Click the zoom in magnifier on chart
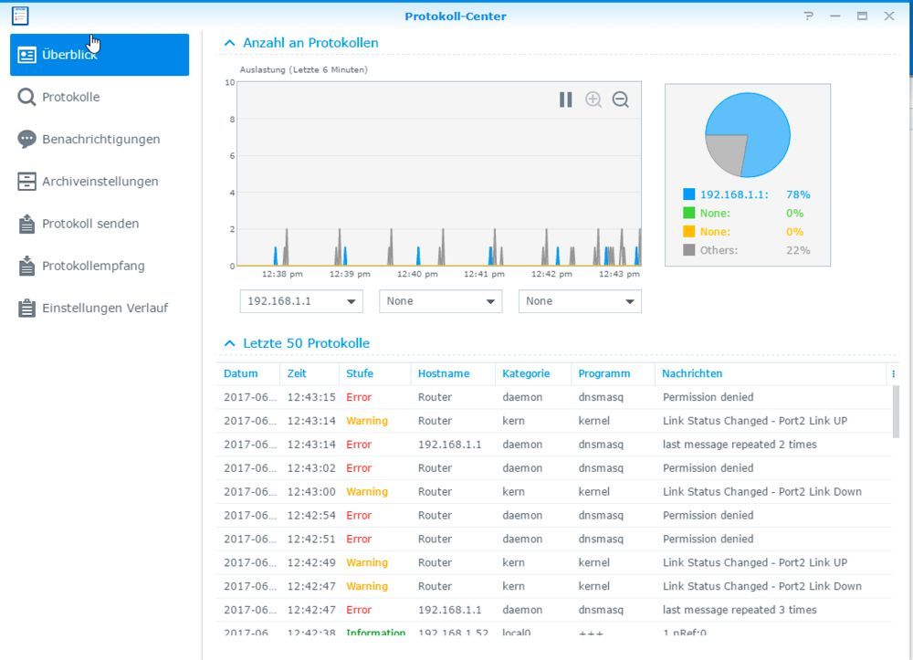Screen dimensions: 913x660 pyautogui.click(x=593, y=100)
